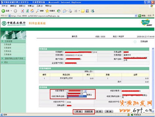Click the 返回 (return) button
Screen dimensions: 155x117
tap(99, 111)
